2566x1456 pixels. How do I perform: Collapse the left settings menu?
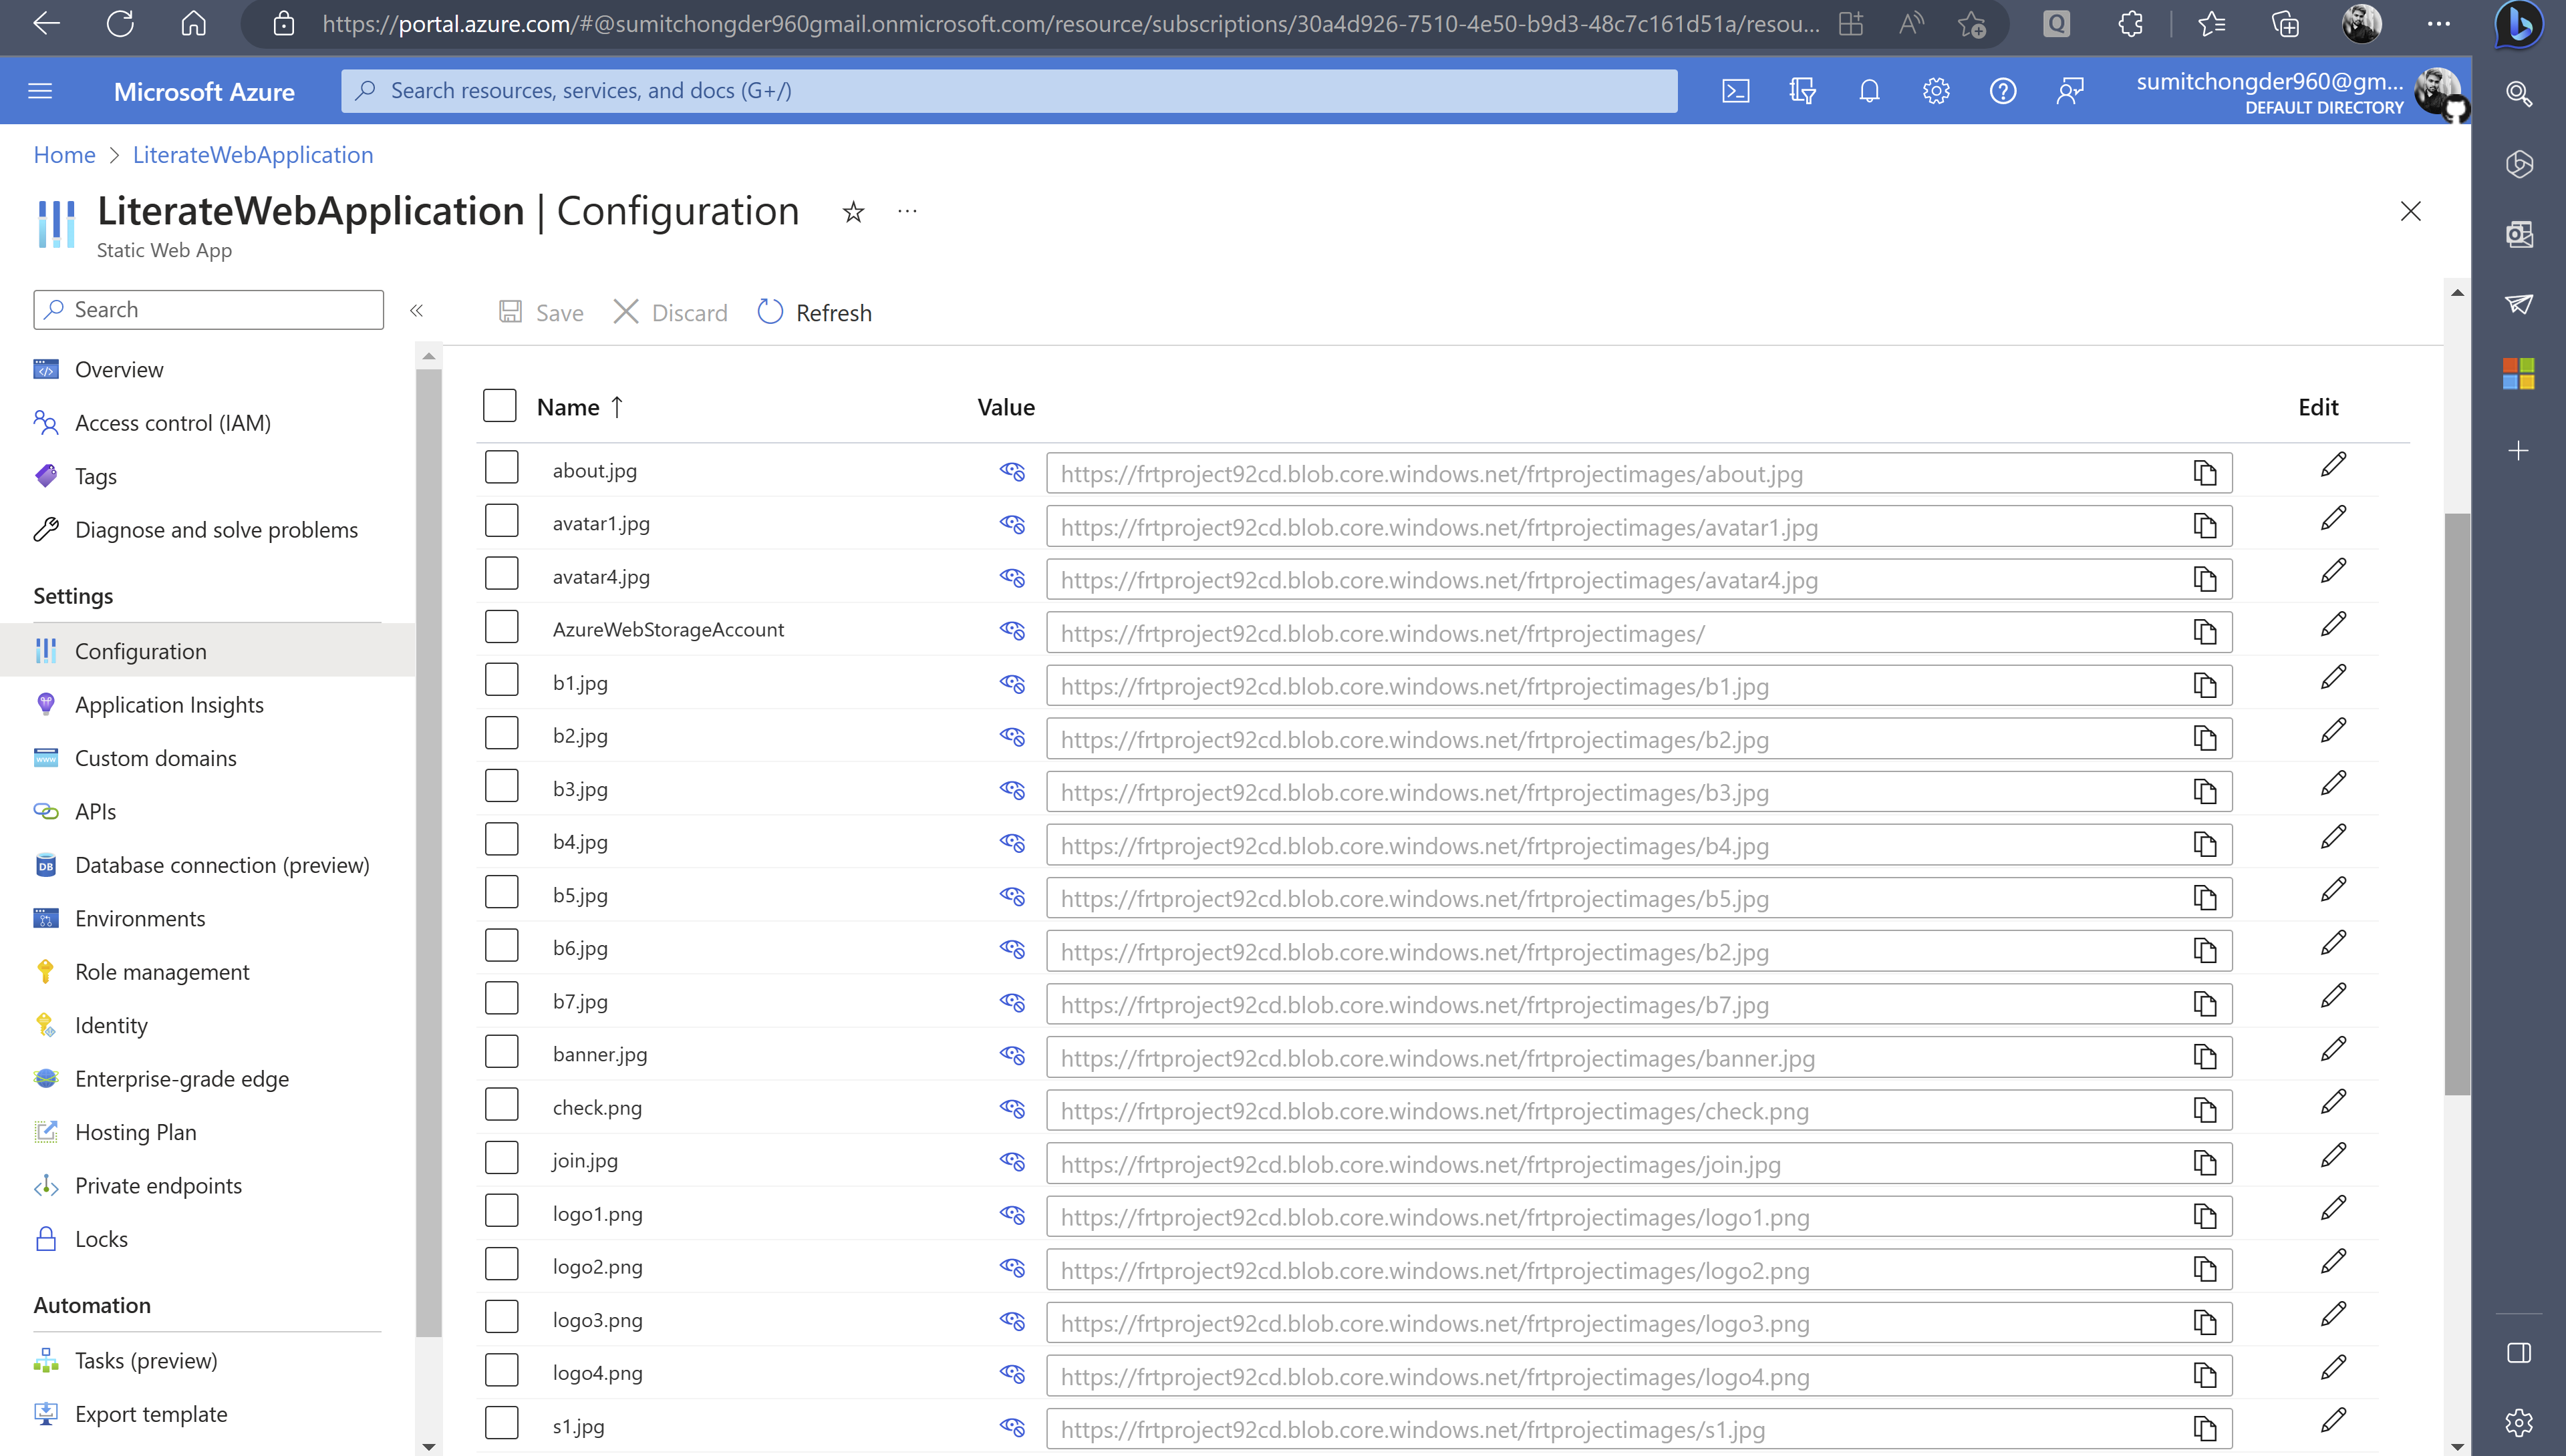[417, 311]
